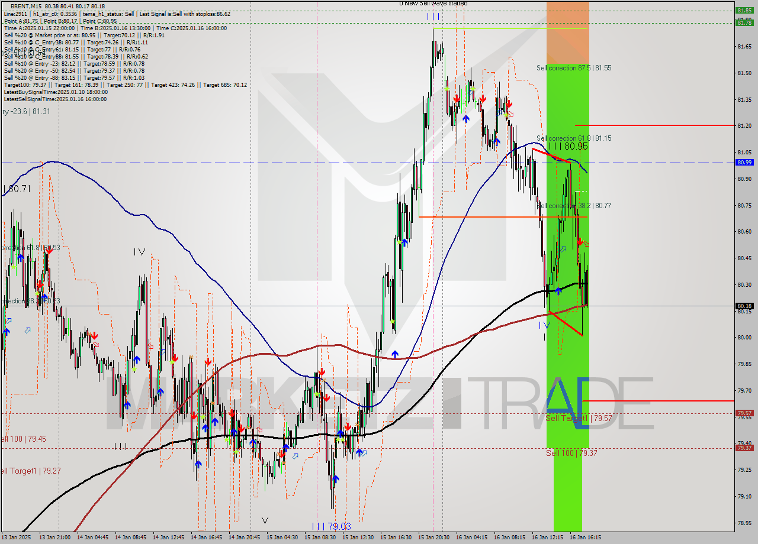758x544 pixels.
Task: Click the '0 New Sell wave started' label
Action: (x=433, y=3)
